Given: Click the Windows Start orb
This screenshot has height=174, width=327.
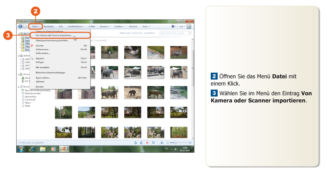Looking at the screenshot, I should click(x=21, y=149).
